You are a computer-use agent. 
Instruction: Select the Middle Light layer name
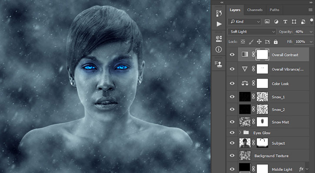click(282, 170)
